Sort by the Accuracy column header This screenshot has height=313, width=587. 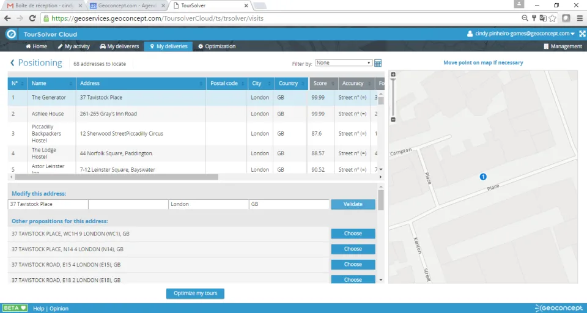click(356, 84)
